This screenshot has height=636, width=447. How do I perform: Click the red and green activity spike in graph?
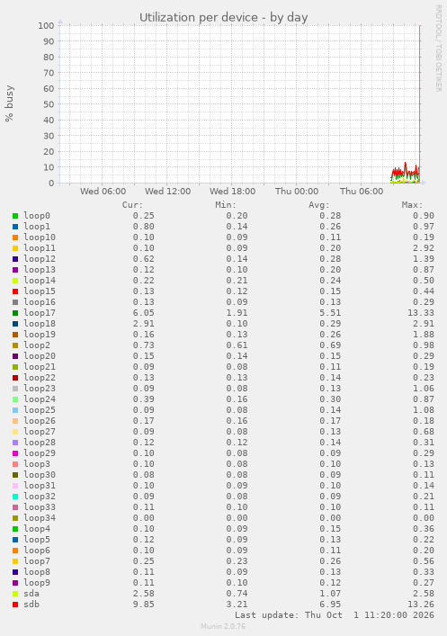coord(406,174)
